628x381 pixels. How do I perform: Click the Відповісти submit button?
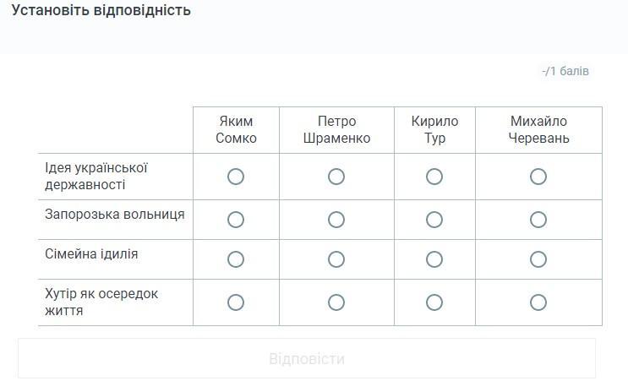click(x=307, y=359)
